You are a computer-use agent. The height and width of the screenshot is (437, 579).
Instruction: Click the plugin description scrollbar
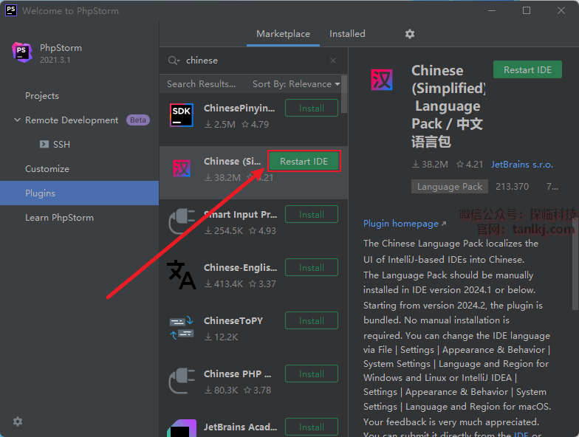(x=575, y=264)
